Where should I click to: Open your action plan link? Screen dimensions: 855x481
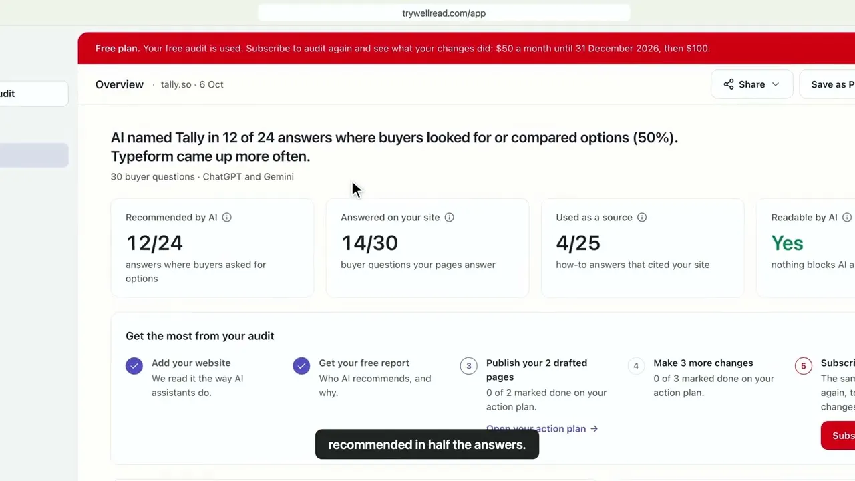(542, 428)
